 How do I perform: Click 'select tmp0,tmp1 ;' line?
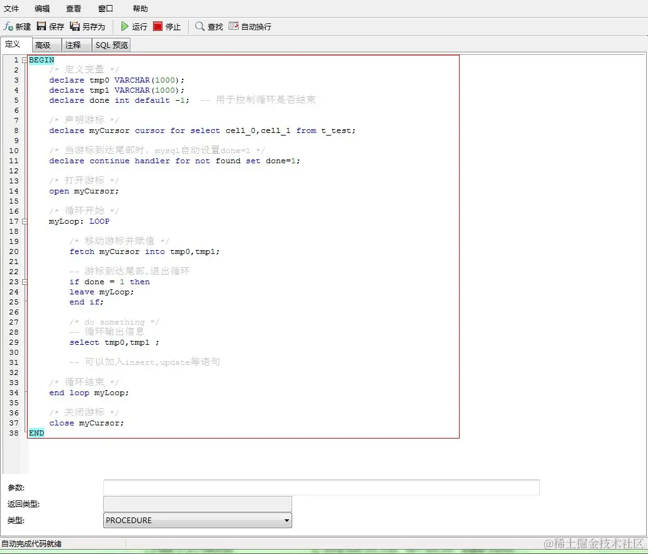[x=114, y=343]
